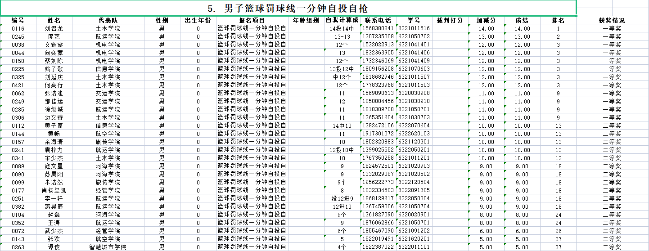Click phone number cell 1568380841
This screenshot has height=251, width=649.
[x=378, y=28]
